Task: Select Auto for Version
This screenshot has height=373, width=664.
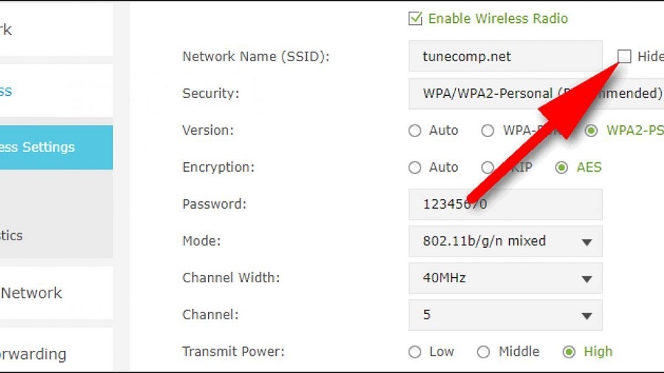Action: (415, 130)
